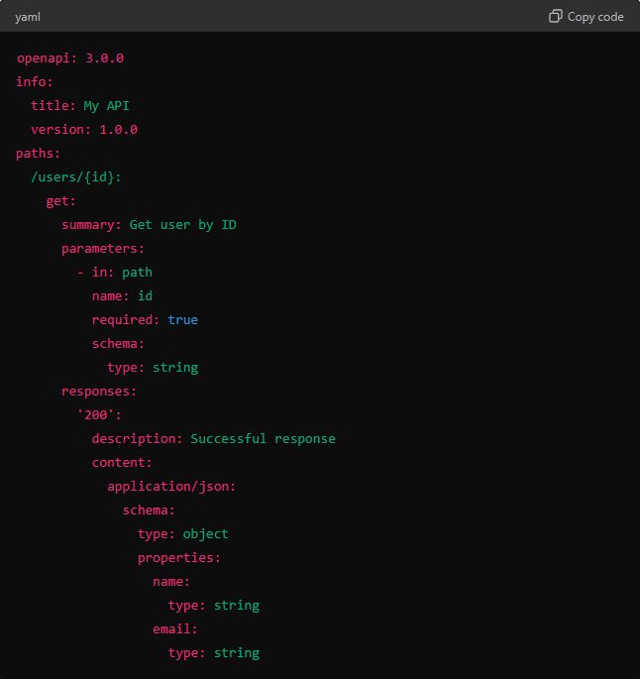The height and width of the screenshot is (679, 640).
Task: Click the 'summary: Get user by ID' line
Action: (150, 225)
